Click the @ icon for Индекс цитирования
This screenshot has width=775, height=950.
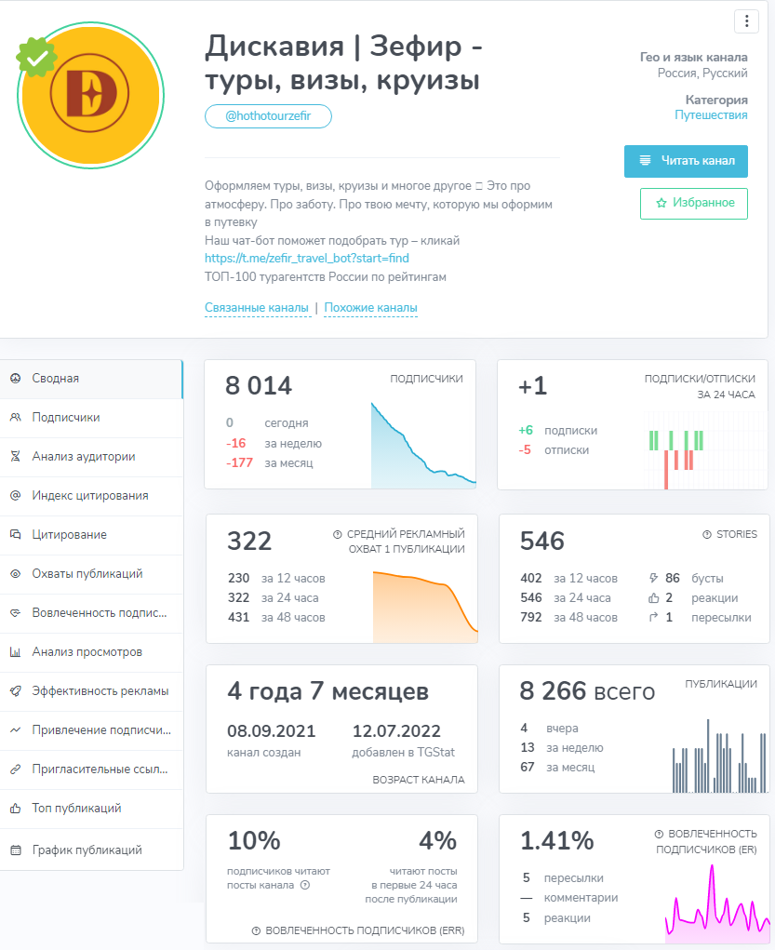15,496
